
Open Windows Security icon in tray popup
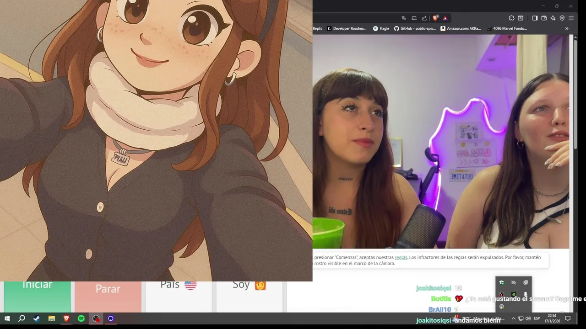[x=502, y=282]
